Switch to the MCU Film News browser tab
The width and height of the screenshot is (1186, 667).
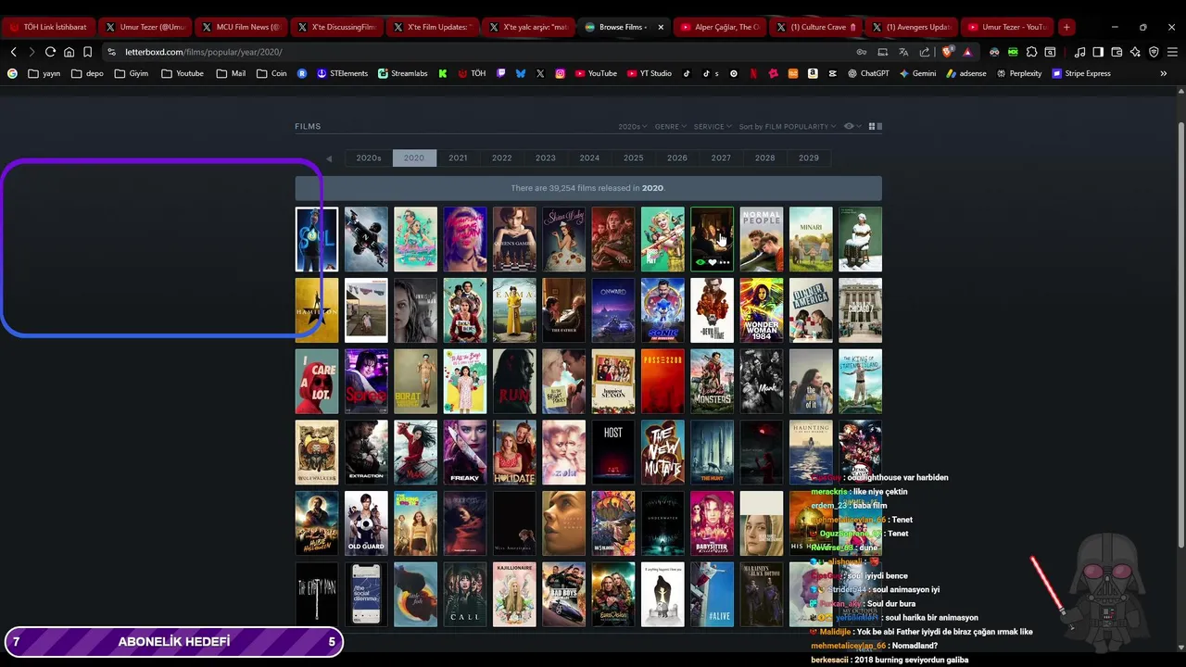[x=241, y=27]
